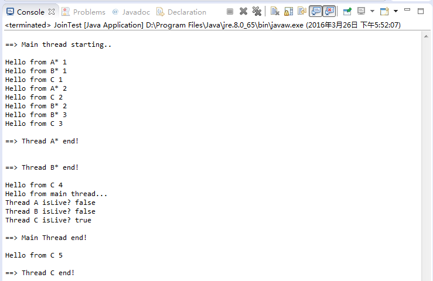Maximize the console view panel
Image resolution: width=433 pixels, height=281 pixels.
pyautogui.click(x=421, y=11)
